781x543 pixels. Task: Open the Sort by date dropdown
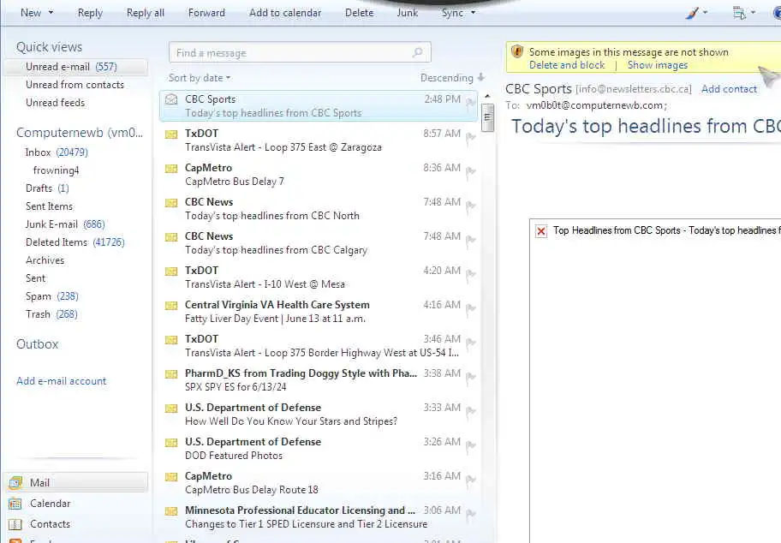[200, 78]
